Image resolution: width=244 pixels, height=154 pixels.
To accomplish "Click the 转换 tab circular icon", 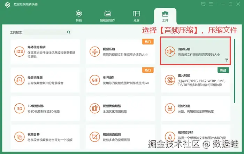I will click(x=79, y=14).
